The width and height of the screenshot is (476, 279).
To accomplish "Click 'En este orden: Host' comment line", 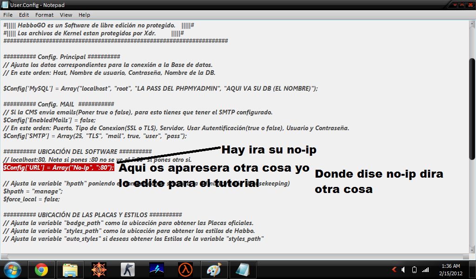I will pos(109,73).
